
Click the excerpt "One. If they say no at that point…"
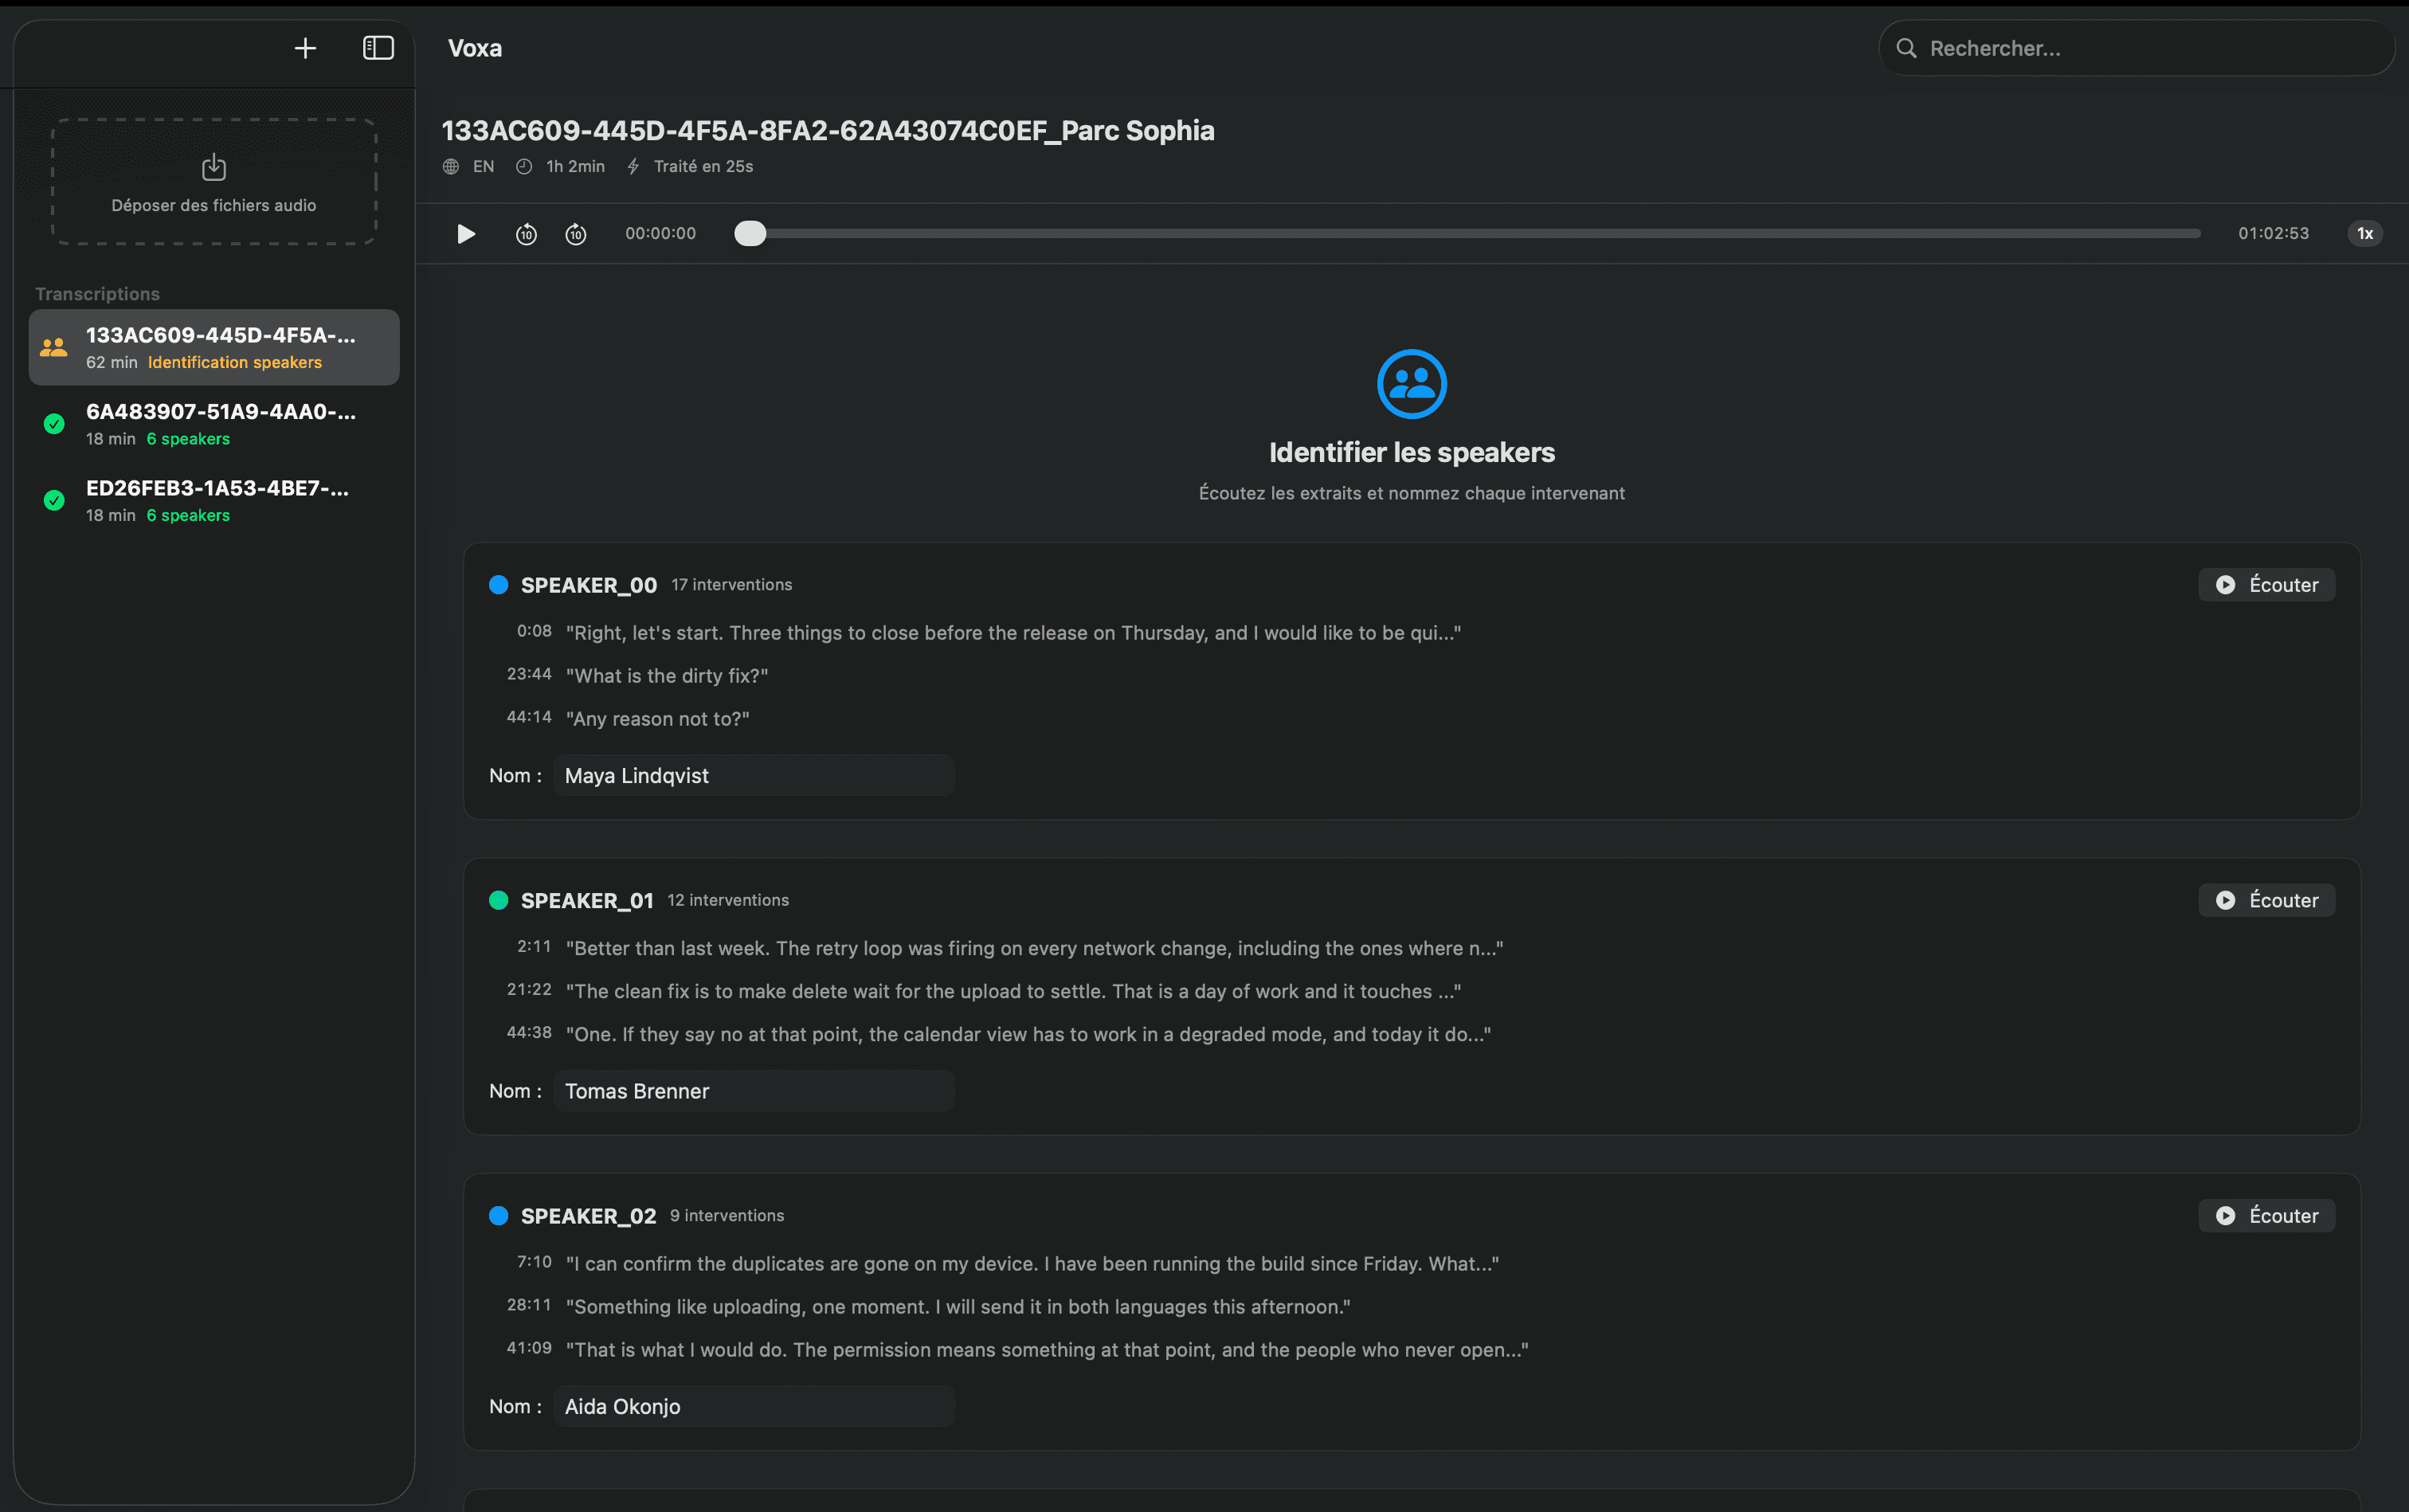[1028, 1034]
